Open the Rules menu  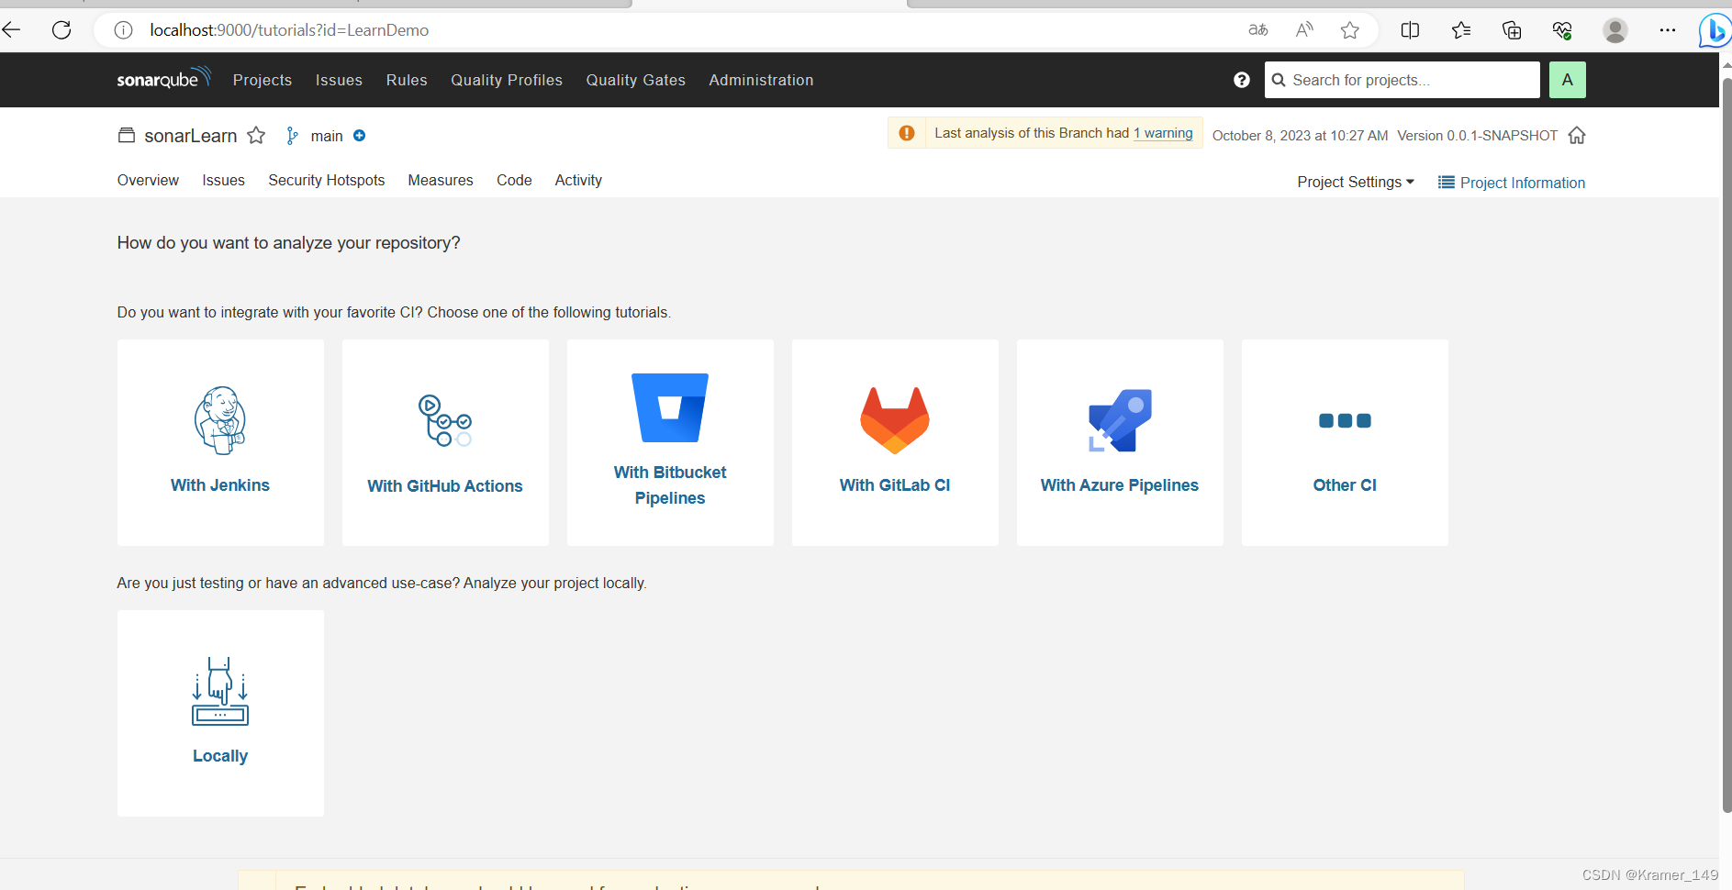point(407,80)
